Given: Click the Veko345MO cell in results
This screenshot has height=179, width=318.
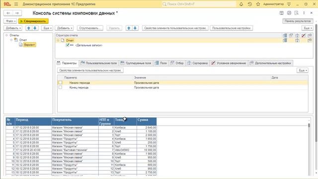Looking at the screenshot, I should coord(125,150).
